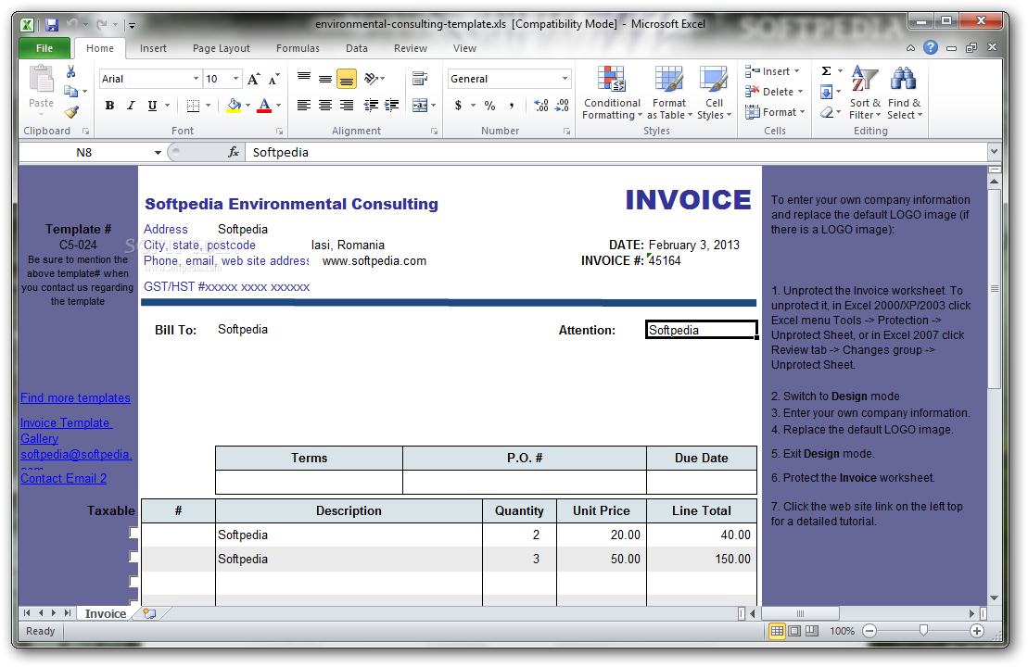Click Increase Indent icon
Viewport: 1028px width, 667px height.
[x=392, y=106]
